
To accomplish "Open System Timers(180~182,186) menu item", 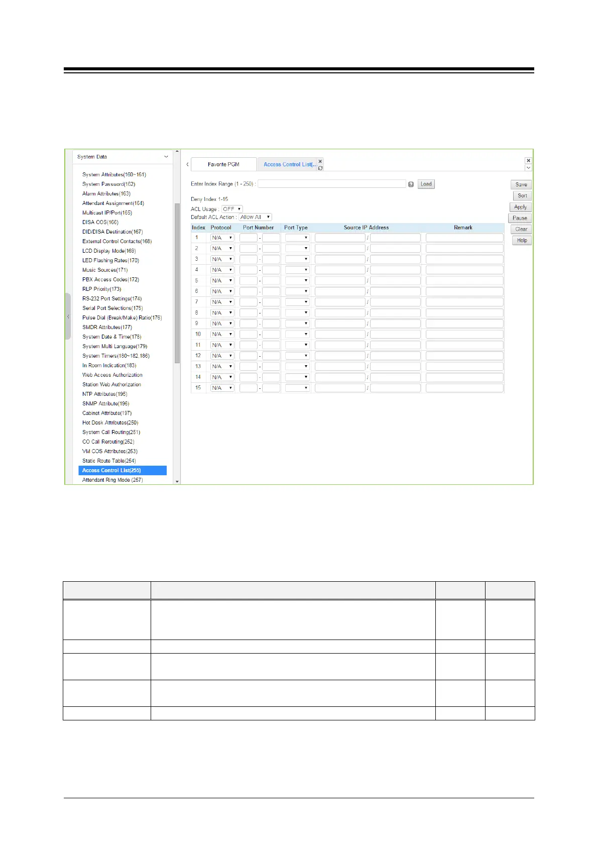I will pyautogui.click(x=116, y=356).
